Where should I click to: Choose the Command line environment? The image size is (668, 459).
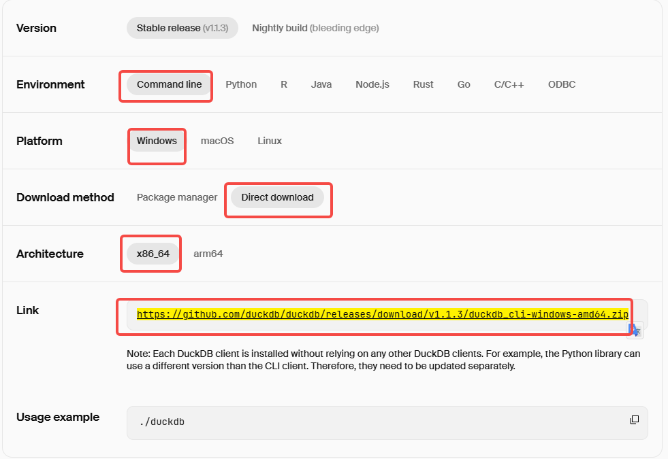pyautogui.click(x=169, y=84)
